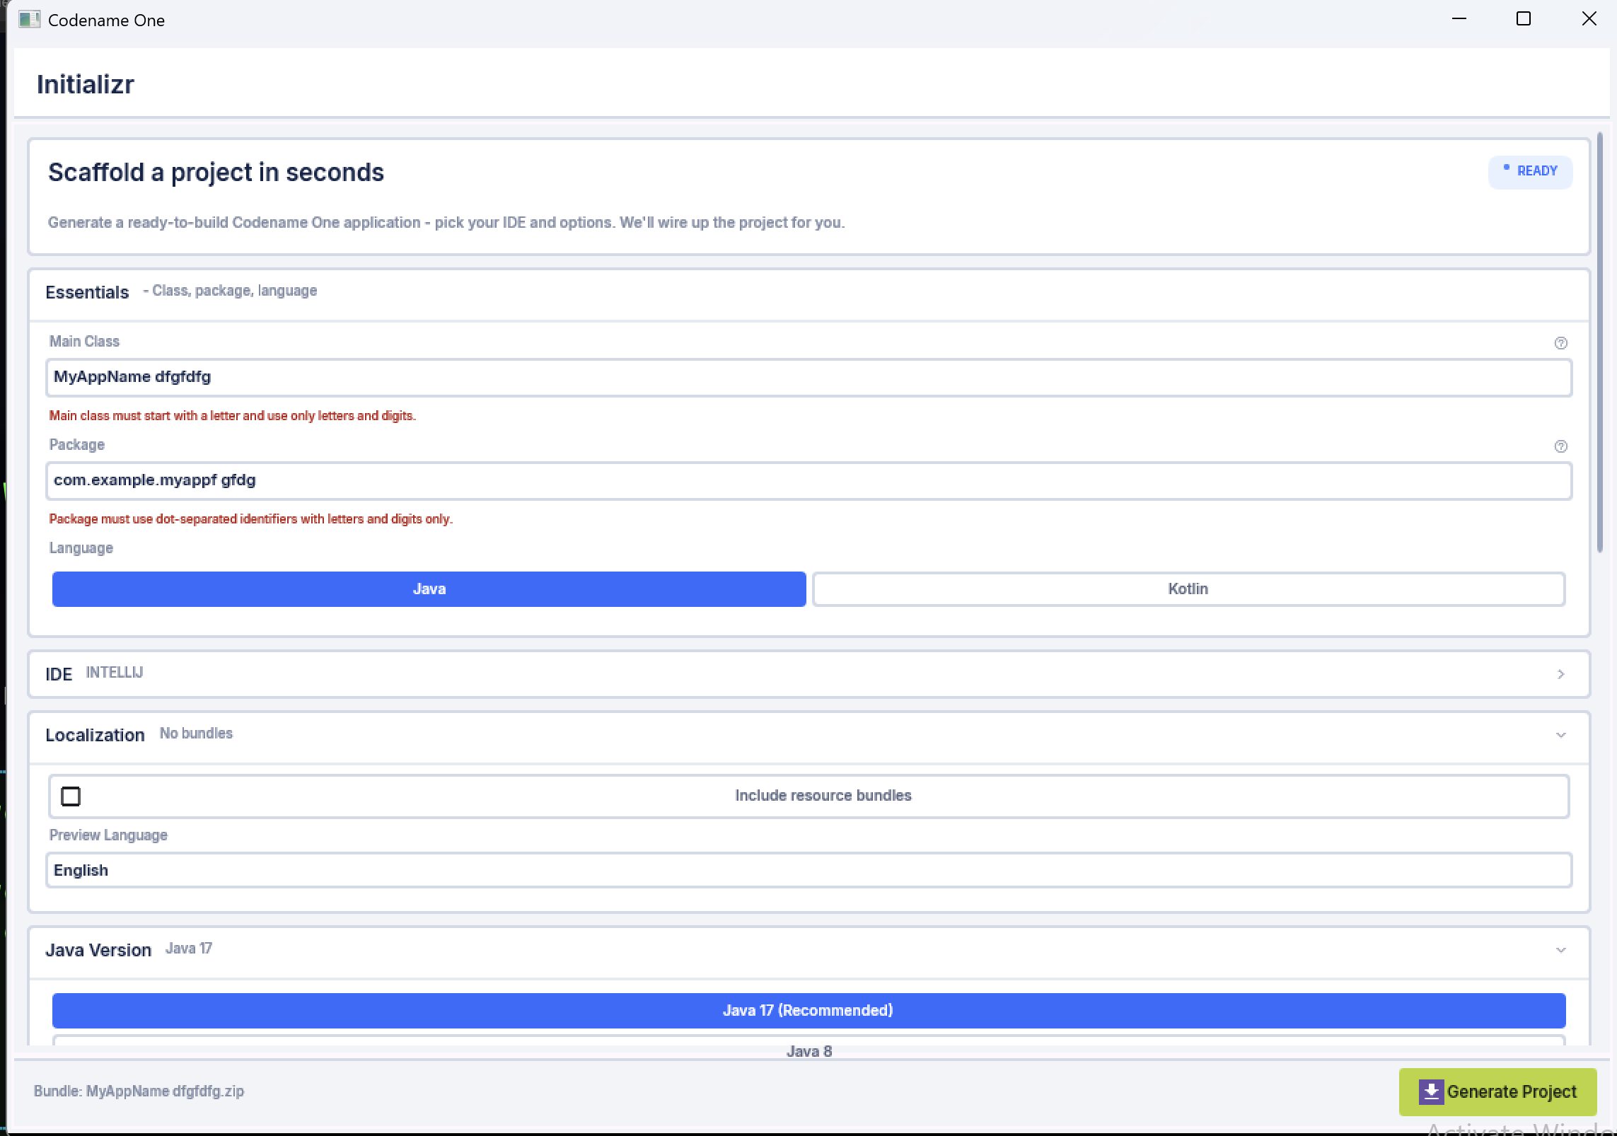The height and width of the screenshot is (1136, 1617).
Task: Minimize the Codename One window
Action: tap(1459, 19)
